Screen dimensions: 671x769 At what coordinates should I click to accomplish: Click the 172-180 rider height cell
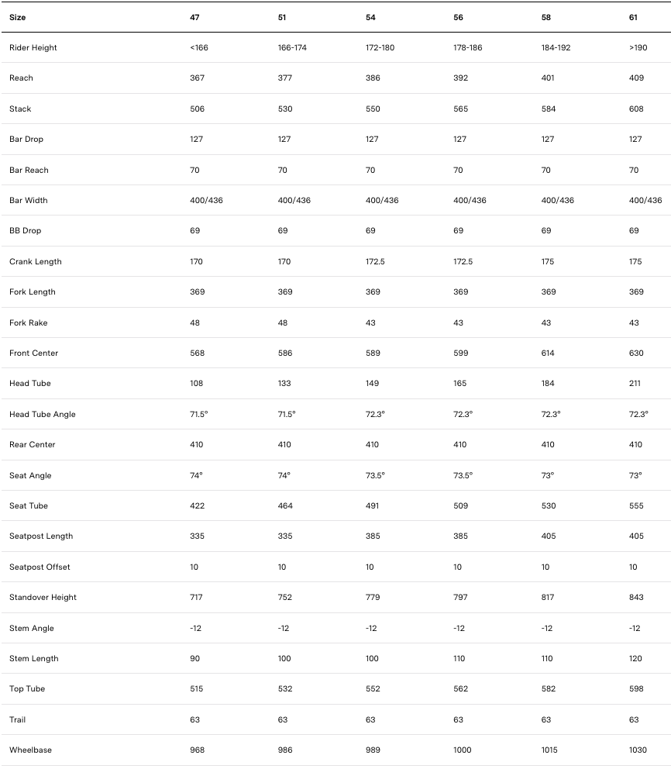tap(380, 48)
